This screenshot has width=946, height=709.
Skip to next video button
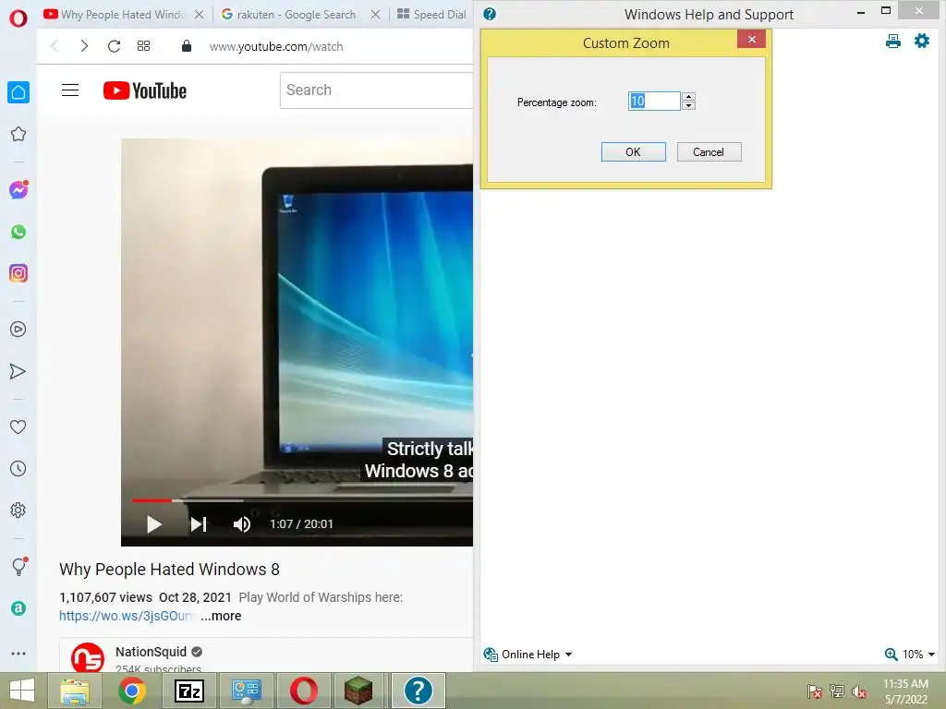[x=199, y=524]
